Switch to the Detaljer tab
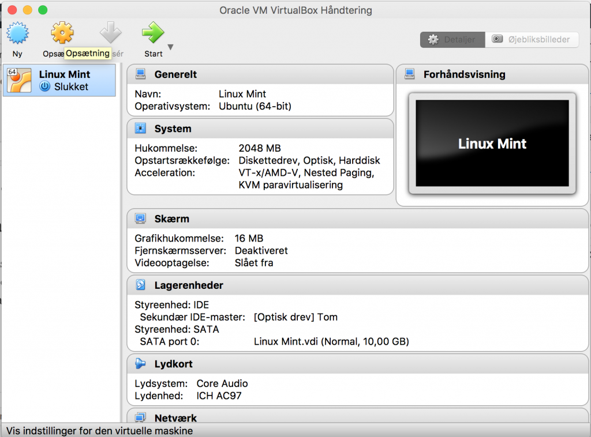The image size is (591, 437). (x=452, y=40)
